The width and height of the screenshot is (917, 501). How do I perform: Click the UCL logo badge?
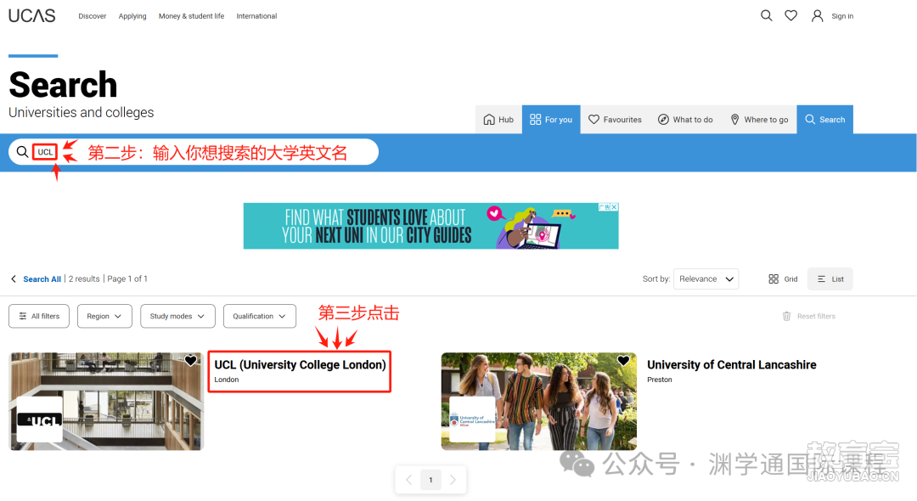point(40,419)
